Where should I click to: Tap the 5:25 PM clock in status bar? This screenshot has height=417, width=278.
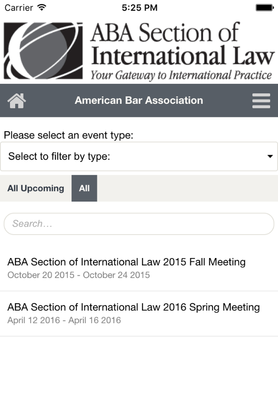pyautogui.click(x=140, y=7)
